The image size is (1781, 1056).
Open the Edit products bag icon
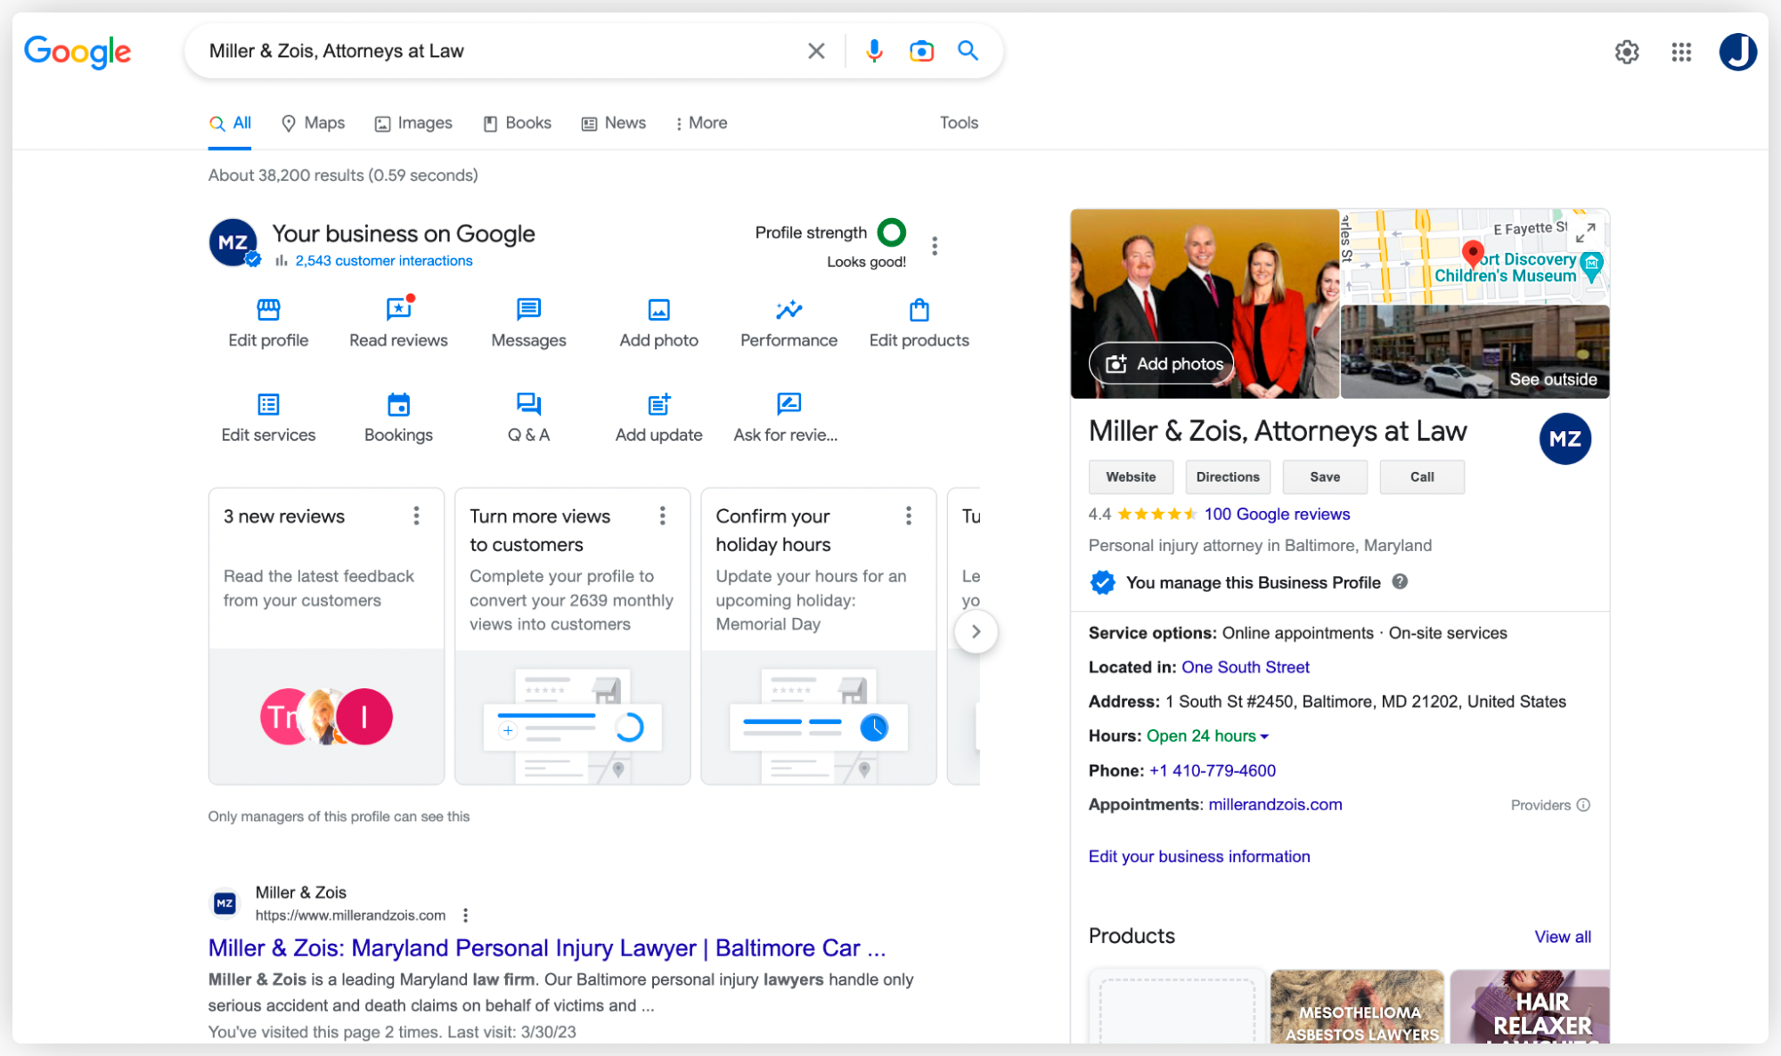click(x=919, y=310)
